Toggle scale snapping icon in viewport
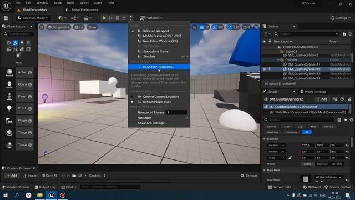Screen dimensions: 355x200 tap(230, 27)
